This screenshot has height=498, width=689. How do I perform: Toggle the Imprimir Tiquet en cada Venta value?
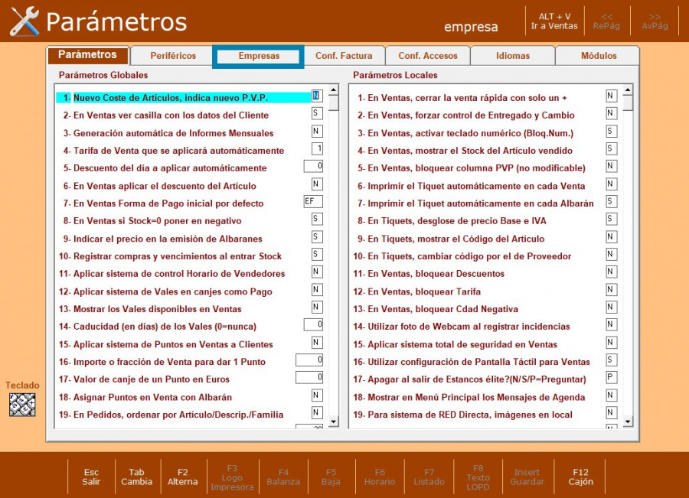coord(611,184)
